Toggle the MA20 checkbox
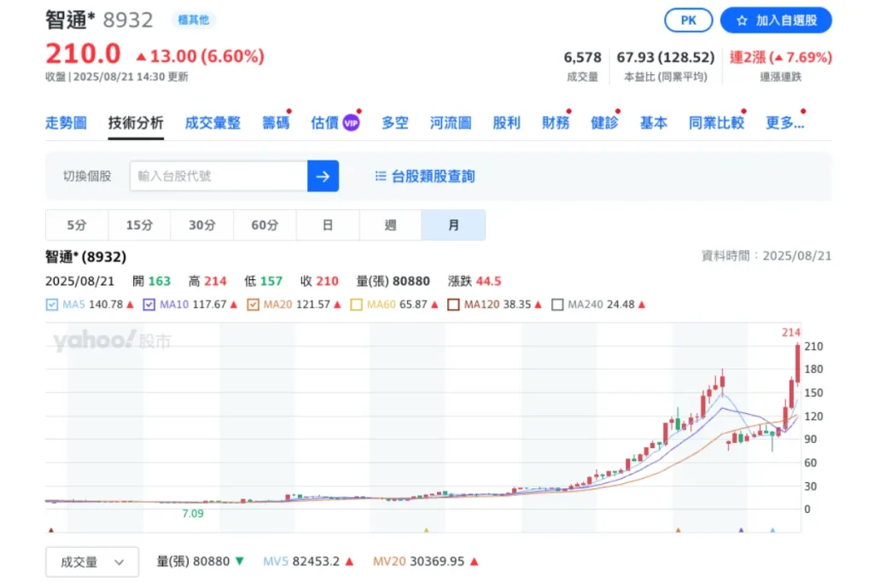Image resolution: width=874 pixels, height=583 pixels. tap(253, 305)
